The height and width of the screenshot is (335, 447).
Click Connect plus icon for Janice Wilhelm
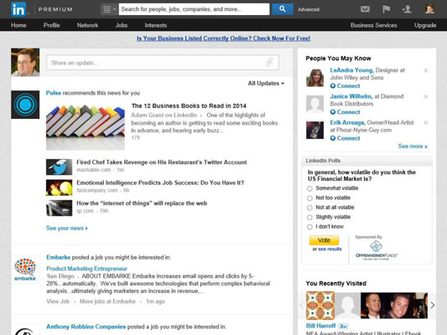pos(333,112)
